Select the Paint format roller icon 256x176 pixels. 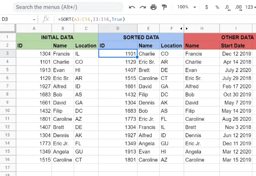coord(164,7)
